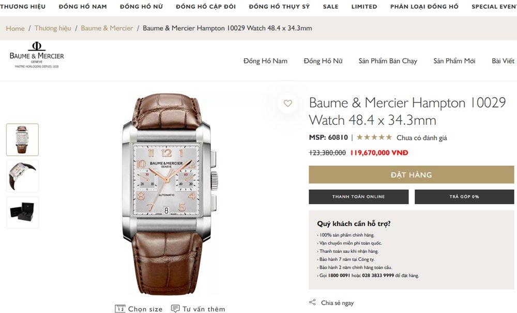Choose TRẢ GÓP 0% installment button
This screenshot has width=517, height=313.
pos(464,196)
